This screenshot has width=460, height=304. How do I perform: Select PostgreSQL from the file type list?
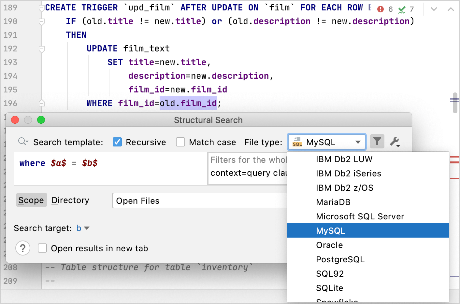pos(340,259)
